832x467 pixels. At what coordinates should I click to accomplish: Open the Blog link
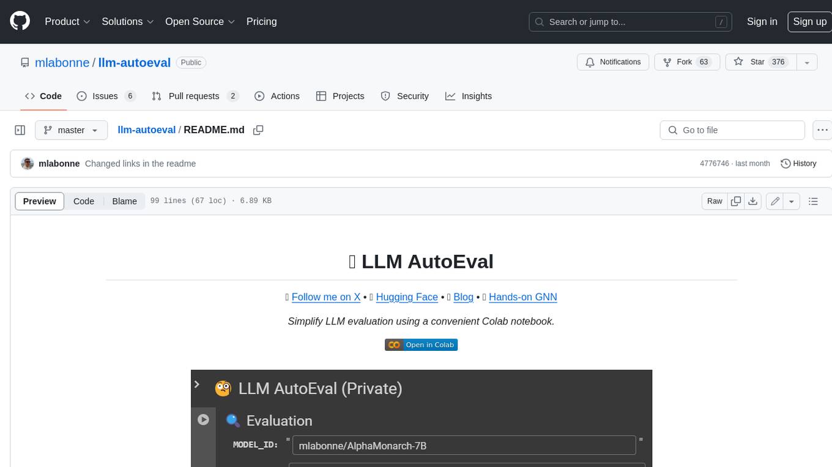(463, 297)
